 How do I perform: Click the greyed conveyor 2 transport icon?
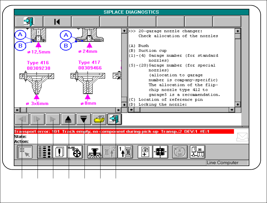pyautogui.click(x=110, y=152)
